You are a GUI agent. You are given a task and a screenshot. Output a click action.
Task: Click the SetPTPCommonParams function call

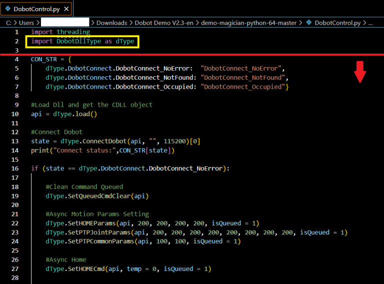[101, 241]
